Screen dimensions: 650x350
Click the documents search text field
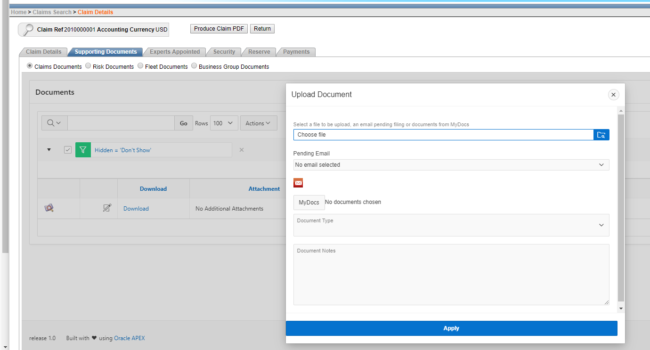[x=121, y=123]
